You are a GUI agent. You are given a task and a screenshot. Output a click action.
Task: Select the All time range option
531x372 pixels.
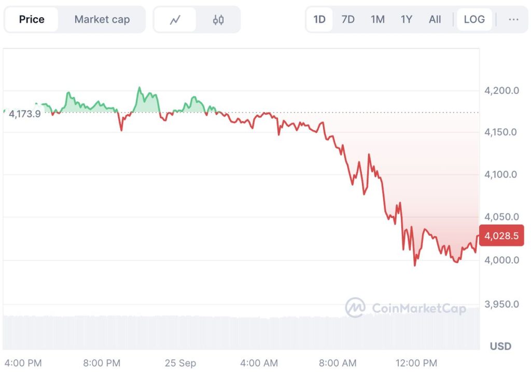pyautogui.click(x=435, y=19)
